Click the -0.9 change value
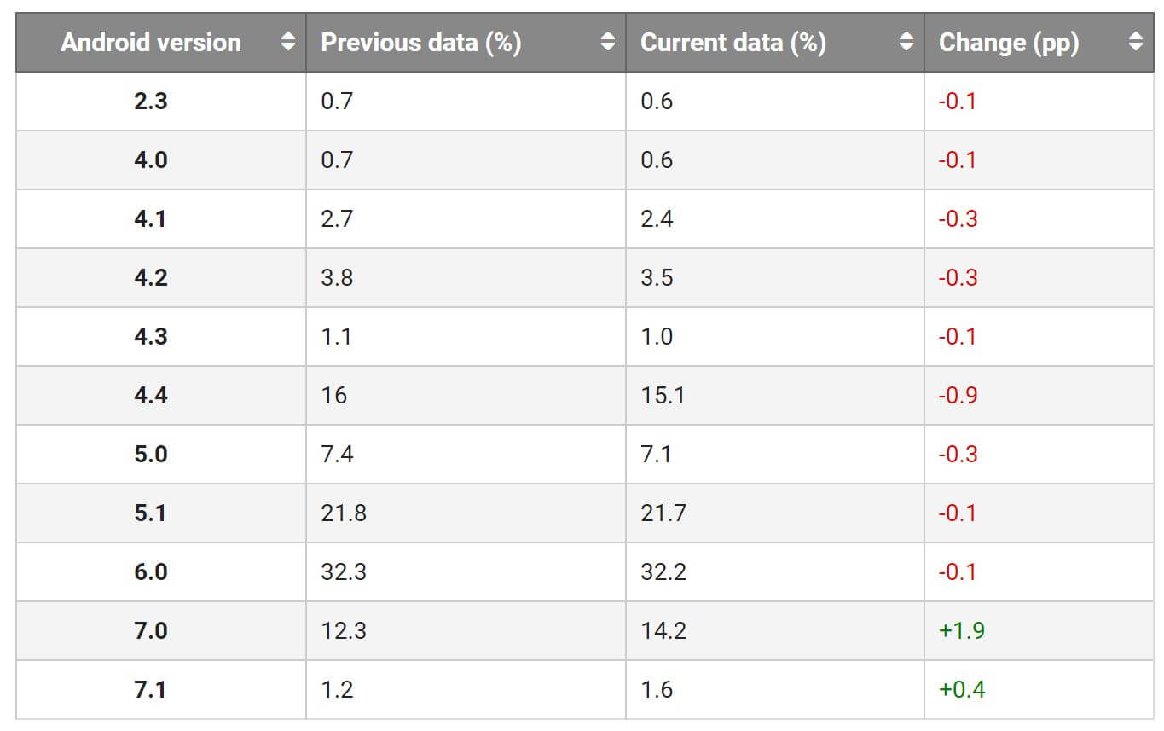This screenshot has height=731, width=1164. [x=958, y=395]
